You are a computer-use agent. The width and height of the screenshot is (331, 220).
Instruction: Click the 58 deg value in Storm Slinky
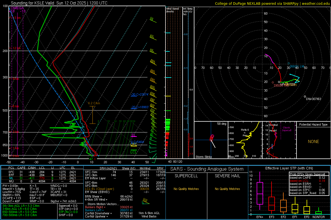(x=222, y=124)
